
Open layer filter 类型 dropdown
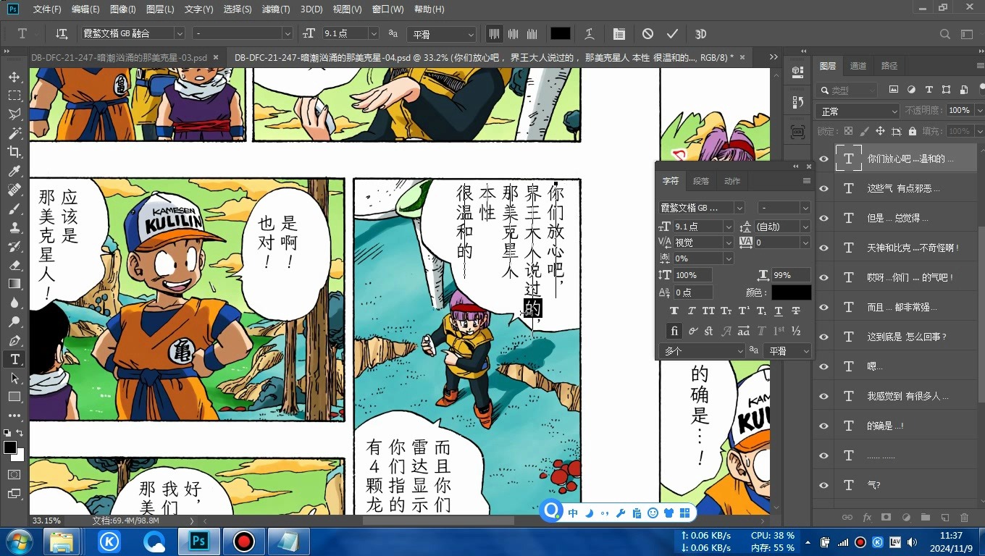(846, 90)
